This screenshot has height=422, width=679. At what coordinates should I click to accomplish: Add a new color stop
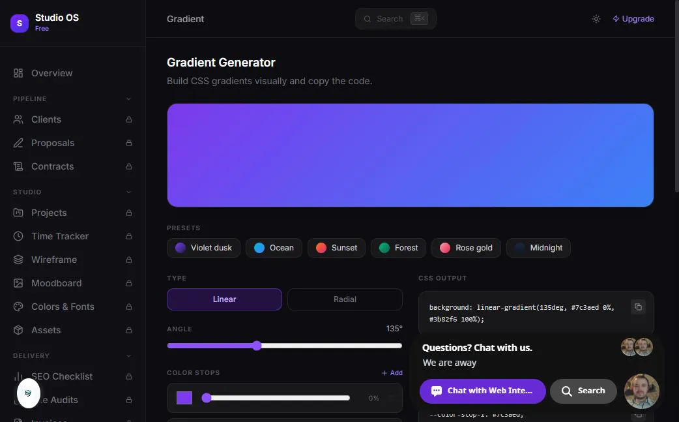[392, 372]
